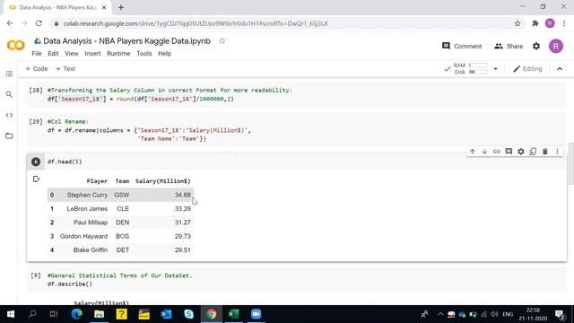The height and width of the screenshot is (323, 574).
Task: Open notification center icon
Action: point(560,314)
